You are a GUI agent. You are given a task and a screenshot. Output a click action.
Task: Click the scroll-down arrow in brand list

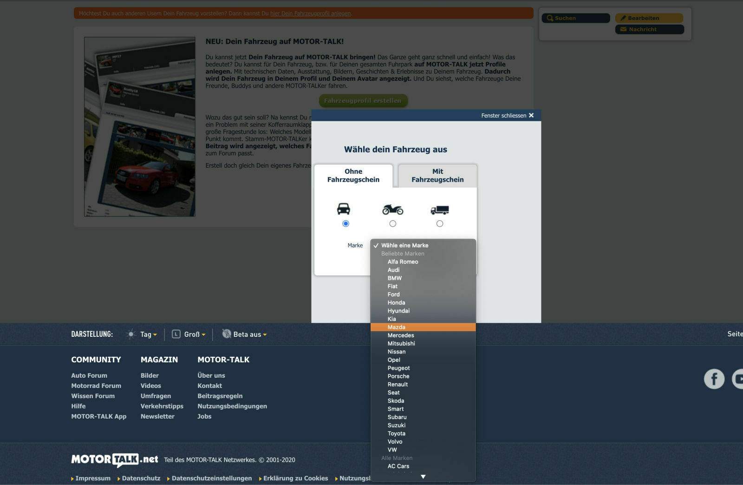[x=423, y=477]
